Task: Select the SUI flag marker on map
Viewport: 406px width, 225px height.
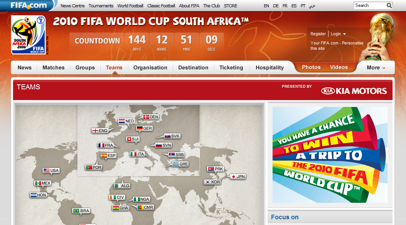Action: (x=133, y=139)
